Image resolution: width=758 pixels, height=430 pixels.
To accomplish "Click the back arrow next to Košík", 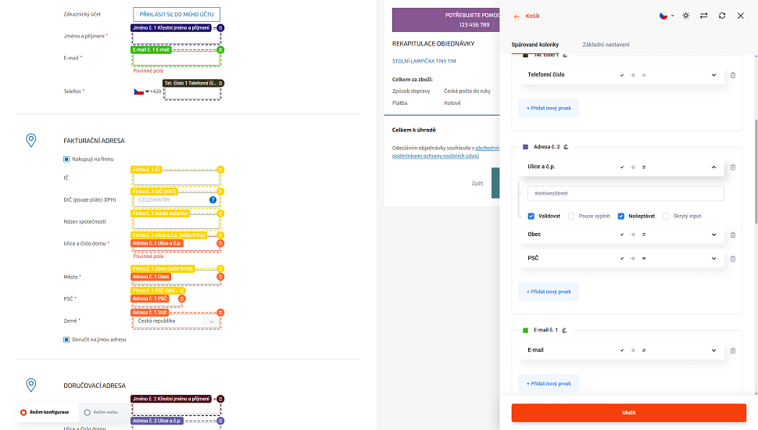I will [517, 16].
